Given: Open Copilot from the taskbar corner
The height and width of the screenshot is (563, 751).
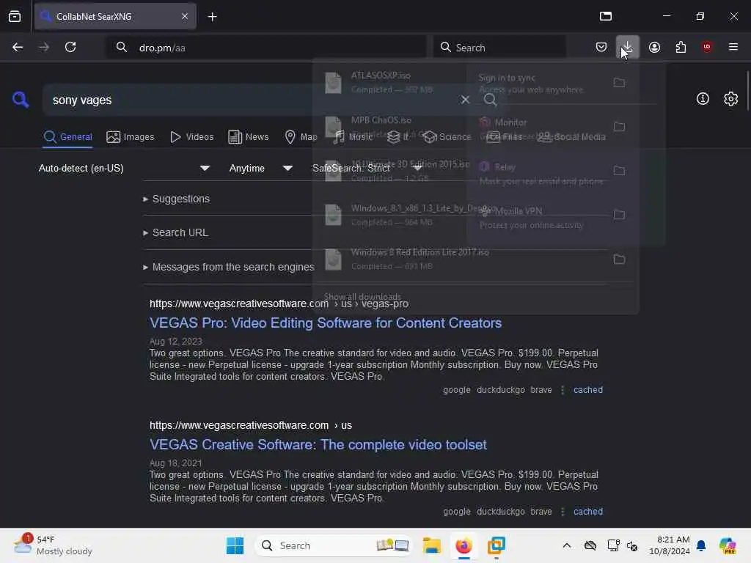Looking at the screenshot, I should click(728, 545).
